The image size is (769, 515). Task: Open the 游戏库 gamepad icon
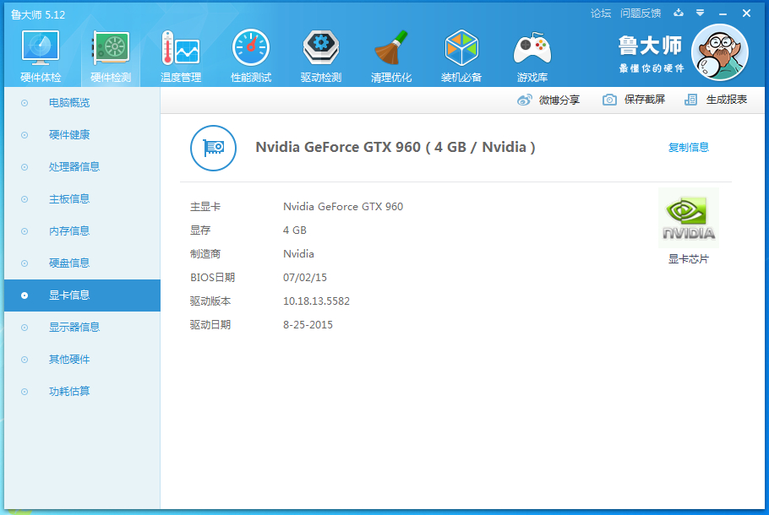(x=532, y=48)
